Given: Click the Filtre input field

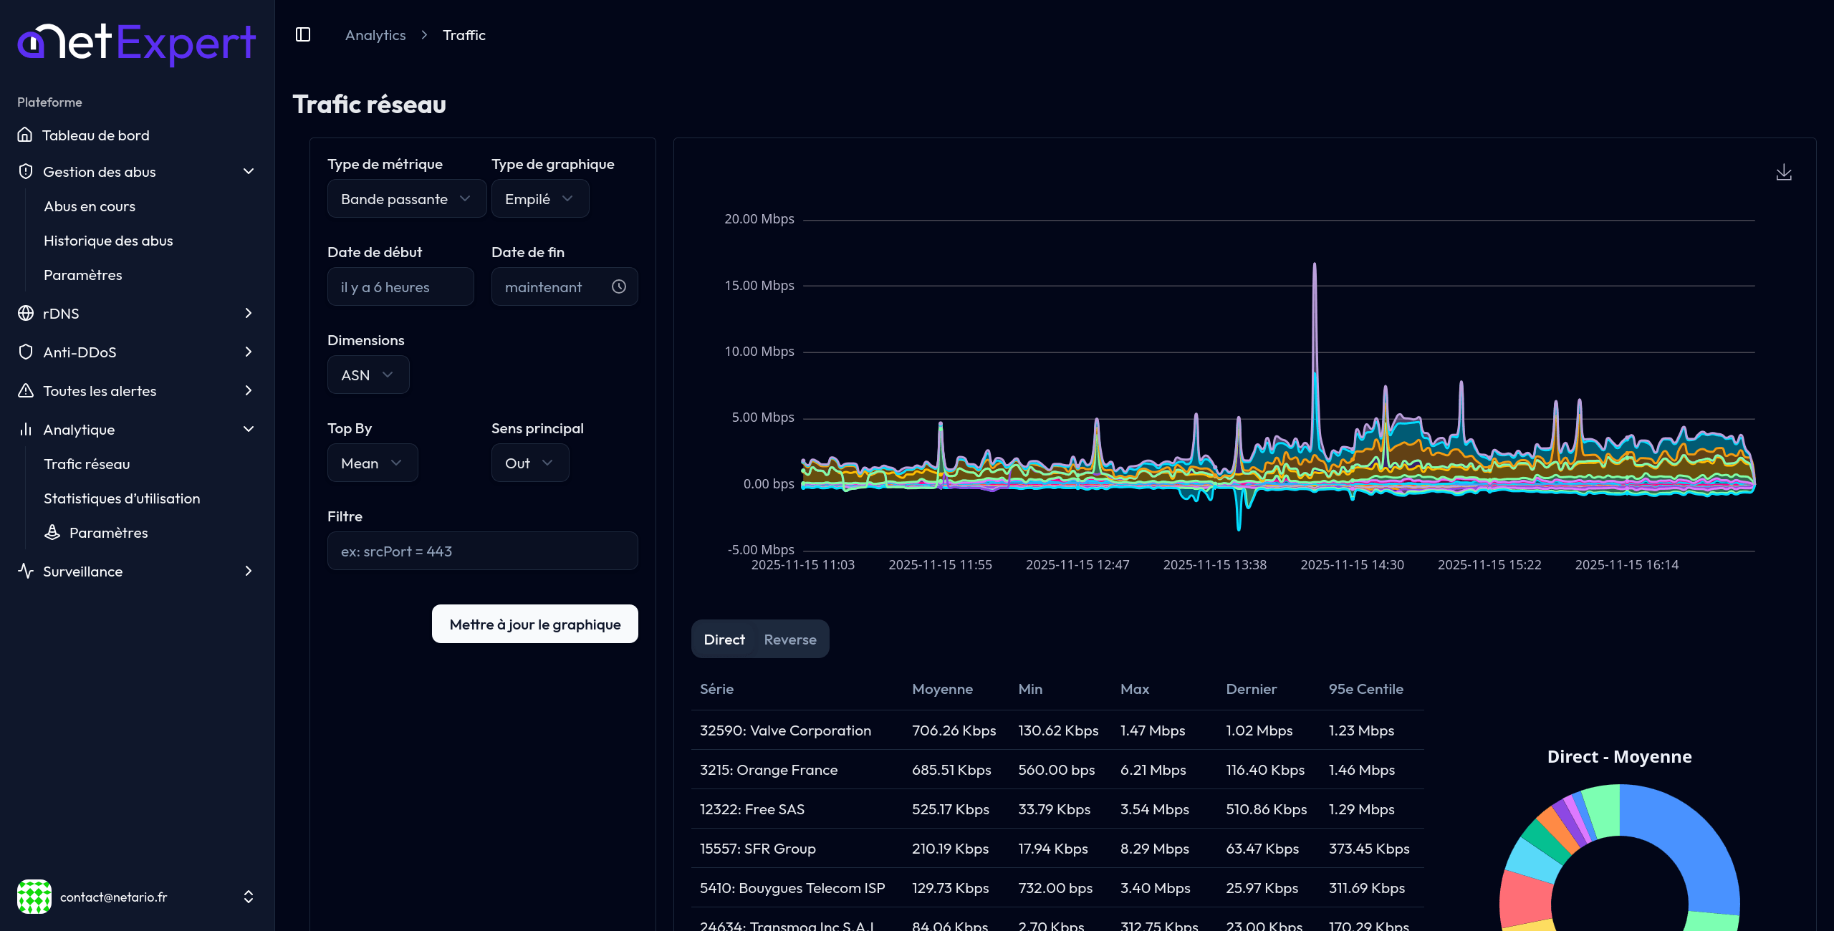Looking at the screenshot, I should point(482,551).
